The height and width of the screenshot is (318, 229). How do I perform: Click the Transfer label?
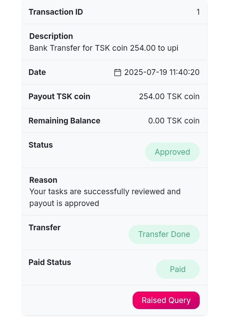point(45,228)
